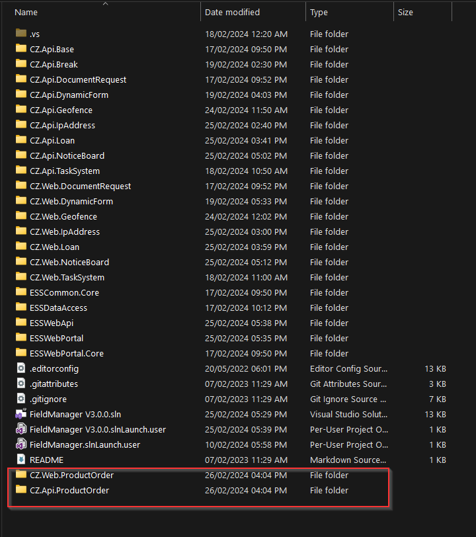Click the CZ.Web.DynamicForm folder icon

click(21, 200)
